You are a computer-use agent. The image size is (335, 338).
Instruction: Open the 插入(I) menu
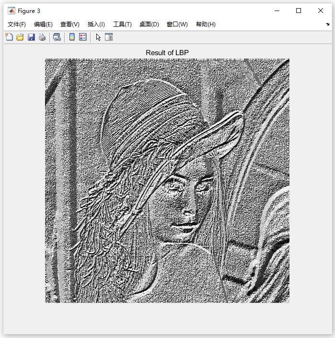coord(96,24)
